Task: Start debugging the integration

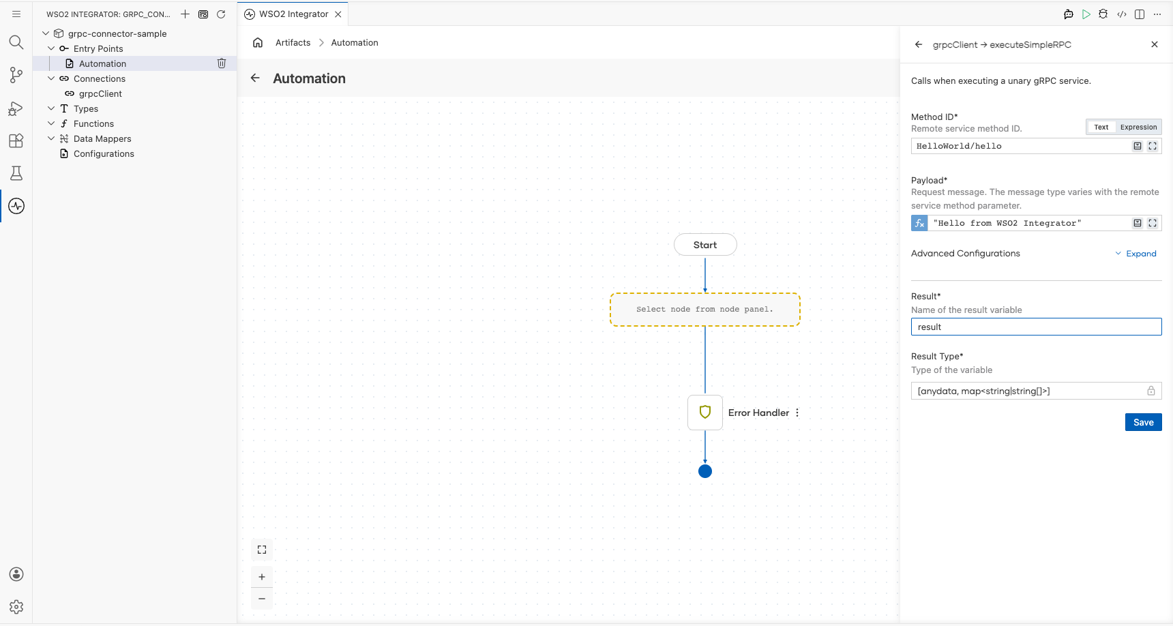Action: 1103,14
